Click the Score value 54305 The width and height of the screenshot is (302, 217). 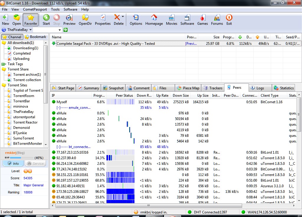pos(28,178)
